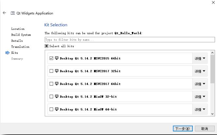Click the kit filter text field
This screenshot has height=135, width=217.
pyautogui.click(x=129, y=40)
